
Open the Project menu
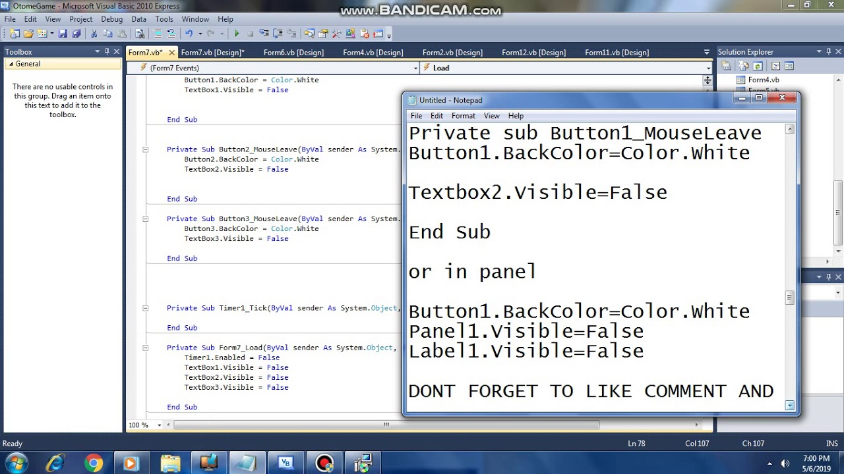(80, 19)
